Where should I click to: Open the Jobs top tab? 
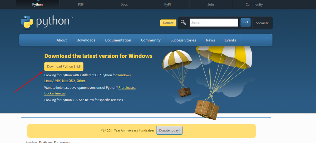tap(211, 4)
